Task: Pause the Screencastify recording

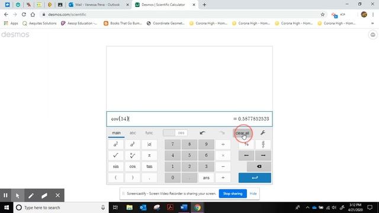Action: (x=5, y=195)
